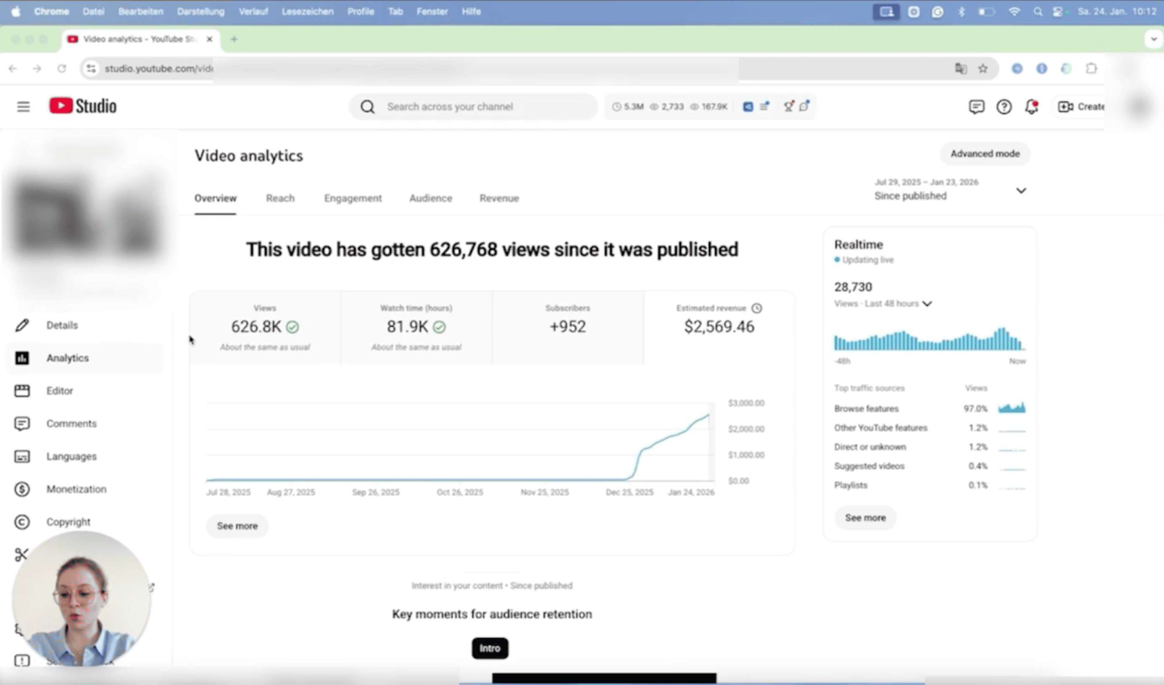The width and height of the screenshot is (1164, 685).
Task: Expand the Since published date range dropdown
Action: (1021, 190)
